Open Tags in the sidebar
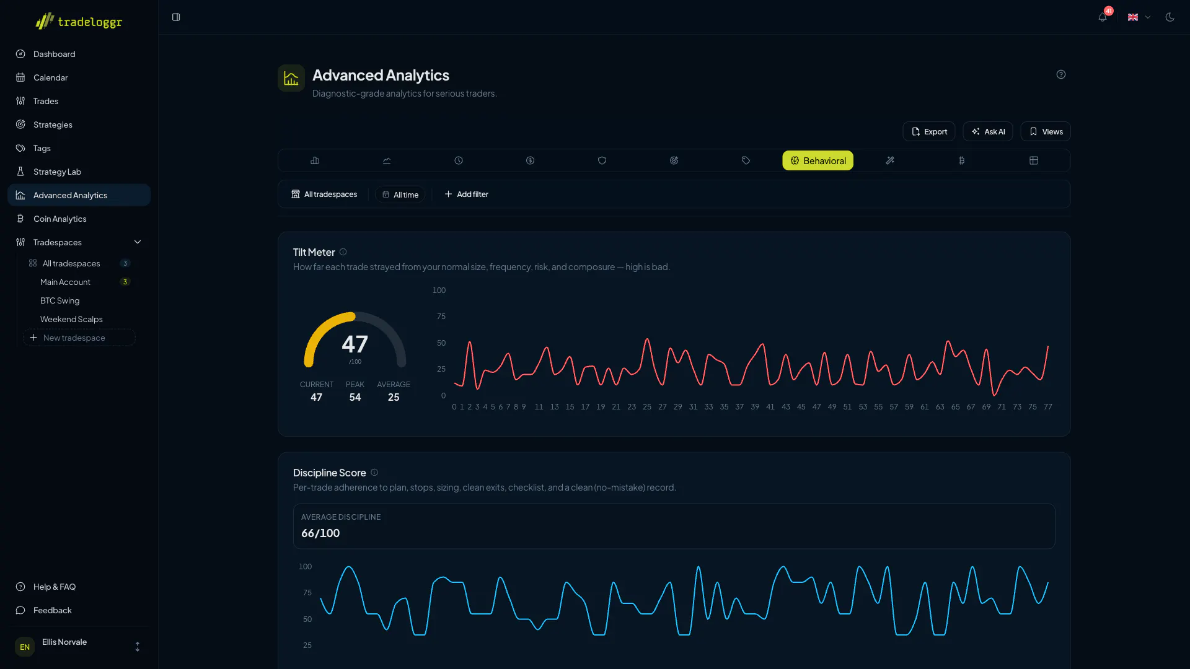This screenshot has width=1190, height=669. [x=79, y=148]
